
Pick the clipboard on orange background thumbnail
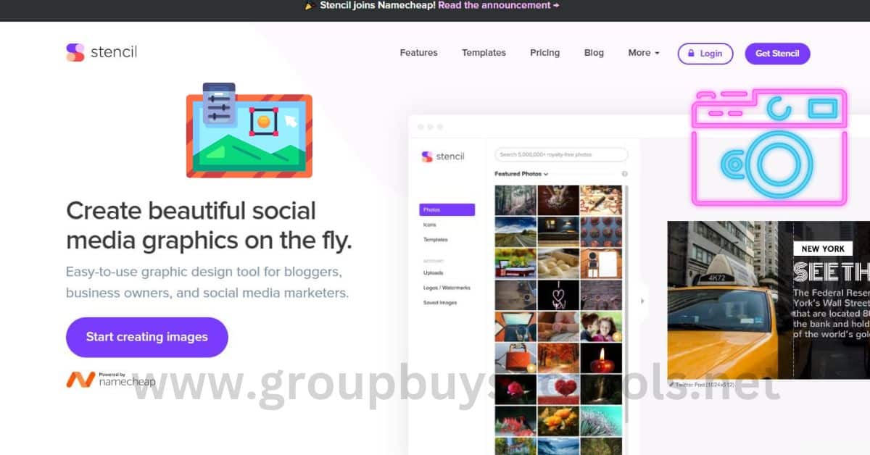point(601,264)
